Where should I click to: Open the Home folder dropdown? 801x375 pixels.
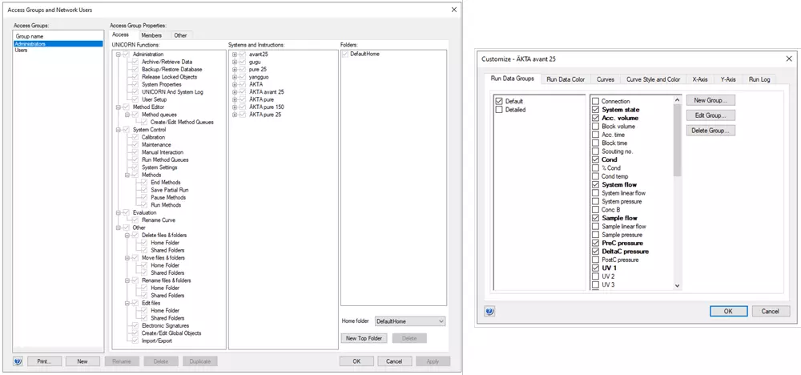click(409, 321)
